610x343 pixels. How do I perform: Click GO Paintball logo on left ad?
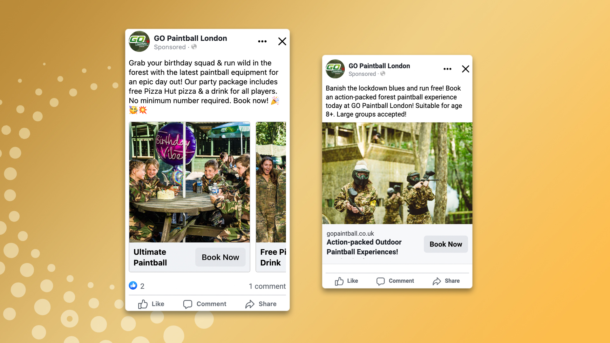(x=139, y=41)
